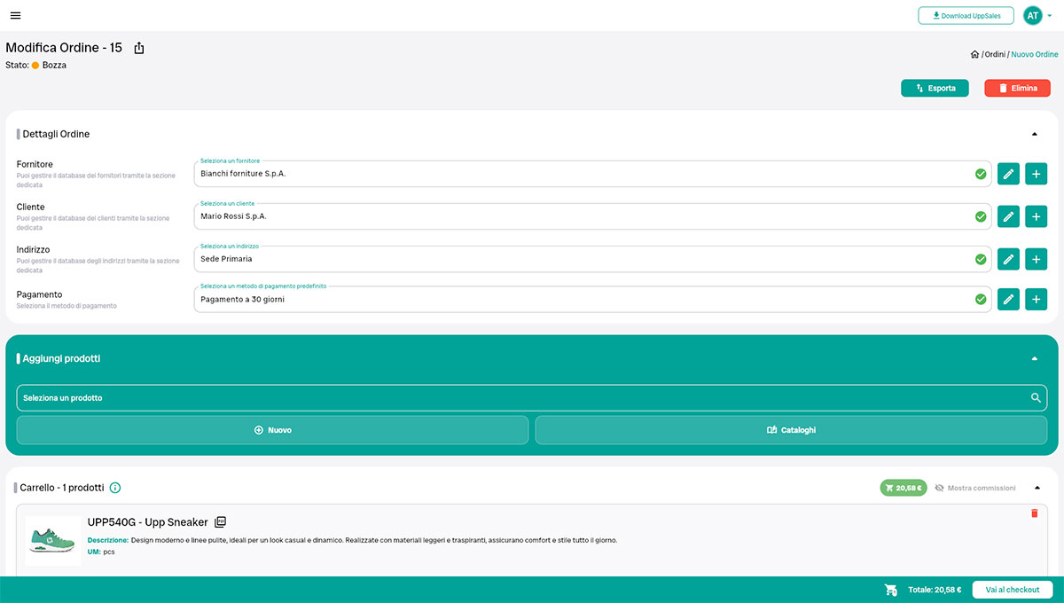Click the search icon in Seleziona un prodotto
The image size is (1064, 603).
pos(1036,397)
